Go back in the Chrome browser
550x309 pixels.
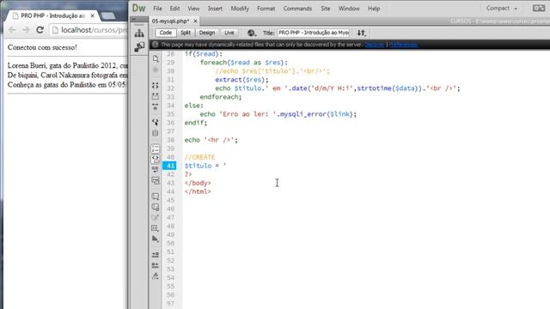(x=12, y=30)
